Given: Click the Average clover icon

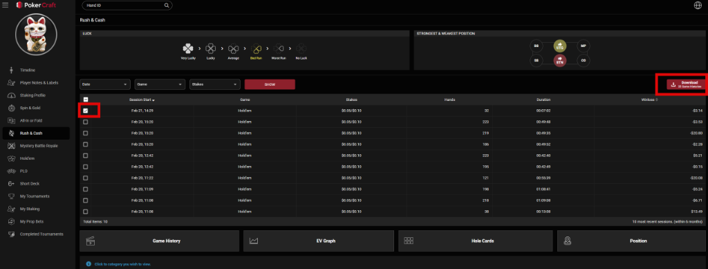Looking at the screenshot, I should pos(234,48).
